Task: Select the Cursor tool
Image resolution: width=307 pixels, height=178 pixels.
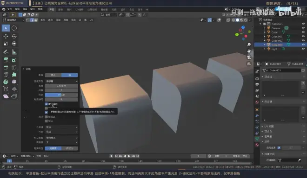Action: (x=14, y=28)
